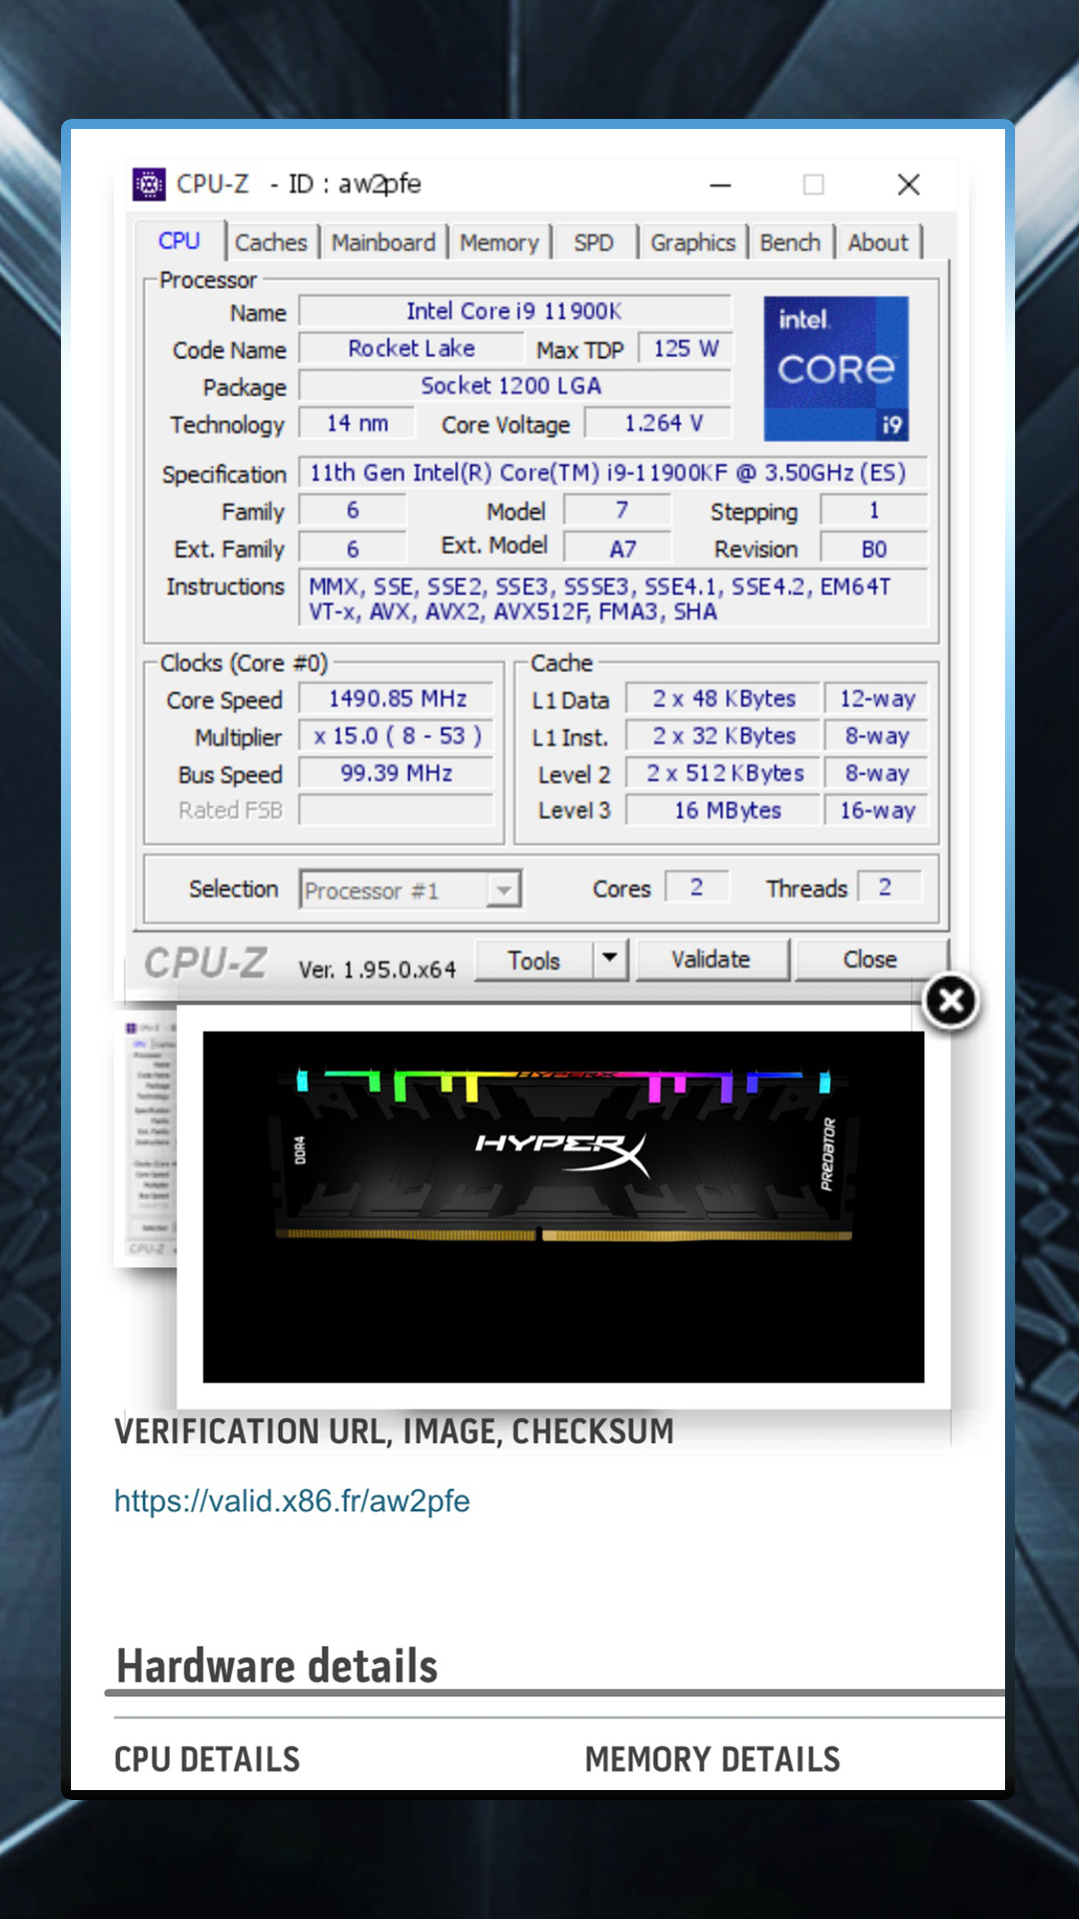The image size is (1079, 1919).
Task: Close the HyperX image popup overlay
Action: pos(950,1000)
